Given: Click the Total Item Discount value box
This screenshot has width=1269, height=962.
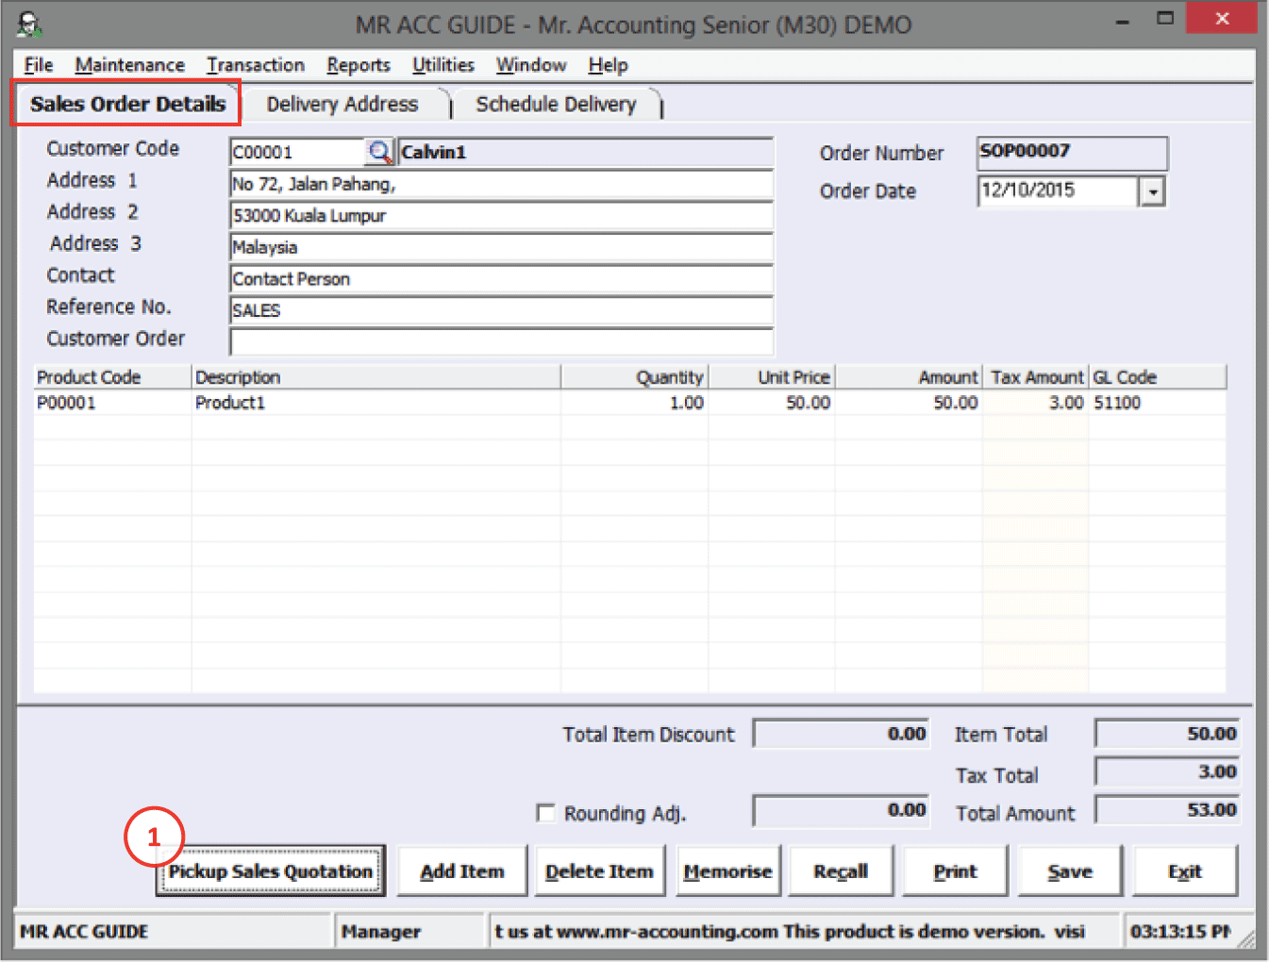Looking at the screenshot, I should pos(842,734).
